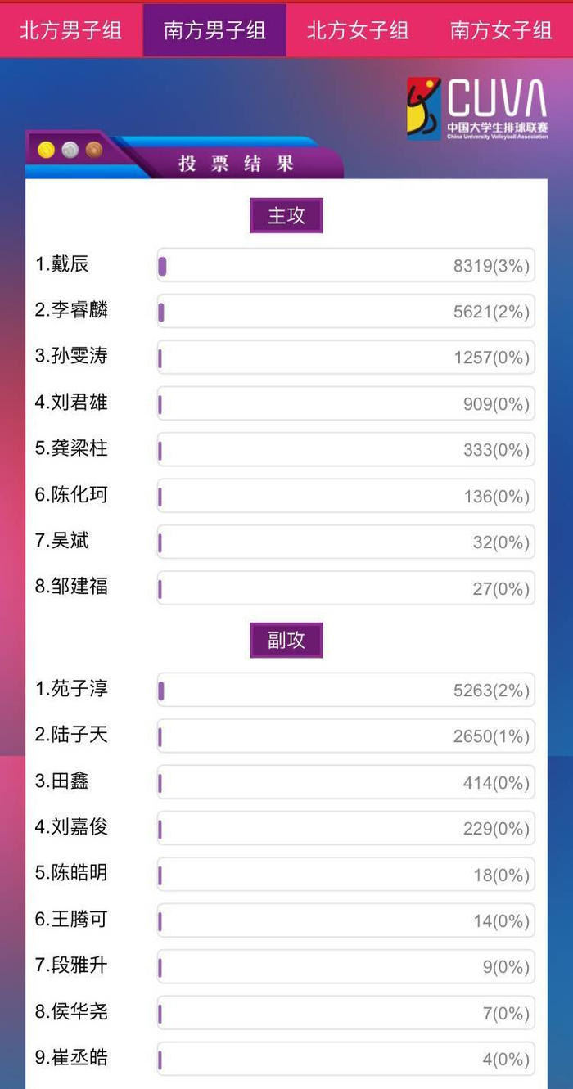Screen dimensions: 573x1089
Task: Click the 副攻 section label
Action: tap(286, 641)
